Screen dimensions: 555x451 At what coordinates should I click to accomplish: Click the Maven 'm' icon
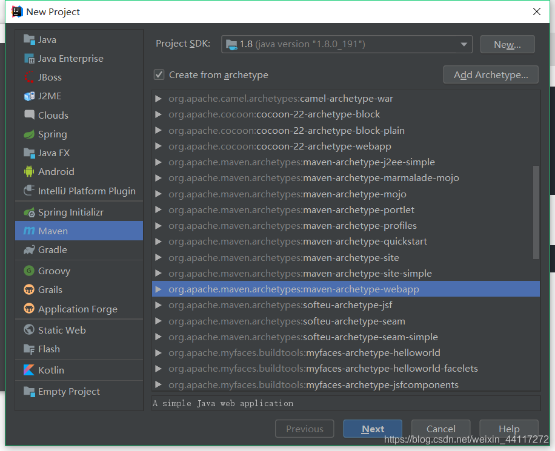29,231
